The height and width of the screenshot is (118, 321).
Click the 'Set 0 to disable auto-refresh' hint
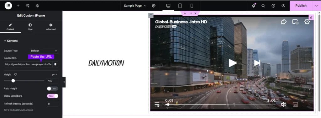pyautogui.click(x=18, y=110)
